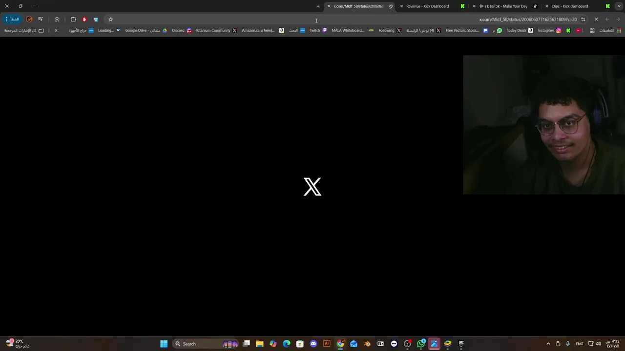Open the site settings tune icon in address bar
The width and height of the screenshot is (625, 351).
[x=583, y=19]
